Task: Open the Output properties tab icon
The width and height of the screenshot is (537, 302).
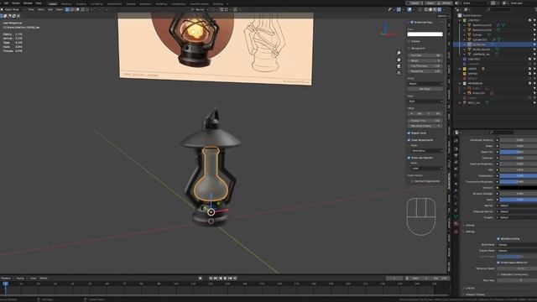Action: pos(456,155)
